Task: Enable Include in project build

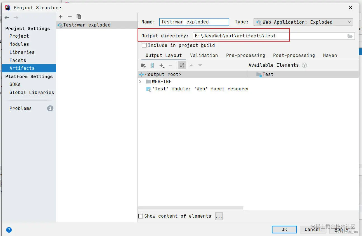Action: (144, 45)
